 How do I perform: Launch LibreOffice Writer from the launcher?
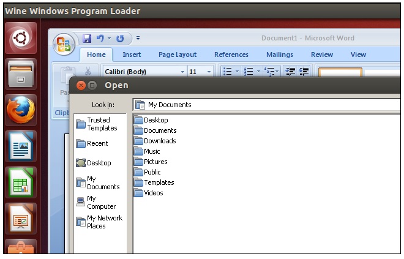click(x=21, y=146)
